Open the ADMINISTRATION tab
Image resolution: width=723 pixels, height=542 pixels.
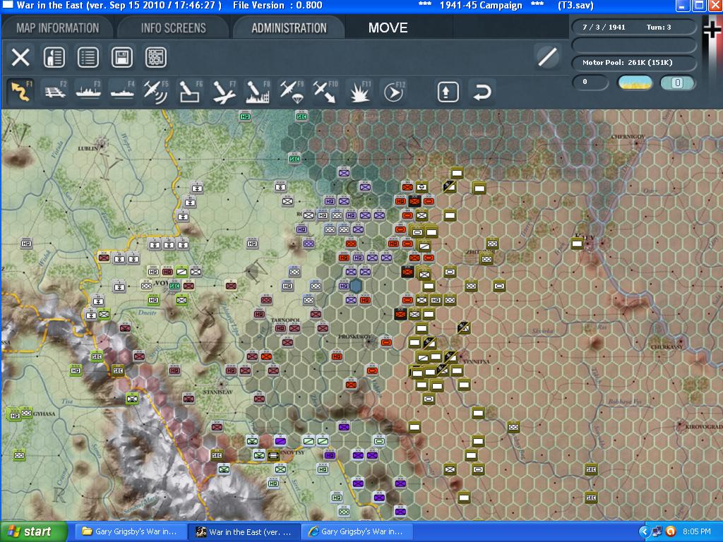289,28
